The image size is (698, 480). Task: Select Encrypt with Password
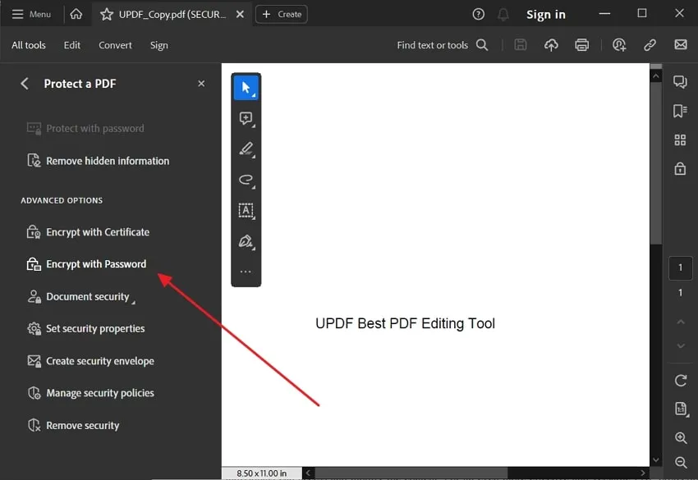coord(93,263)
